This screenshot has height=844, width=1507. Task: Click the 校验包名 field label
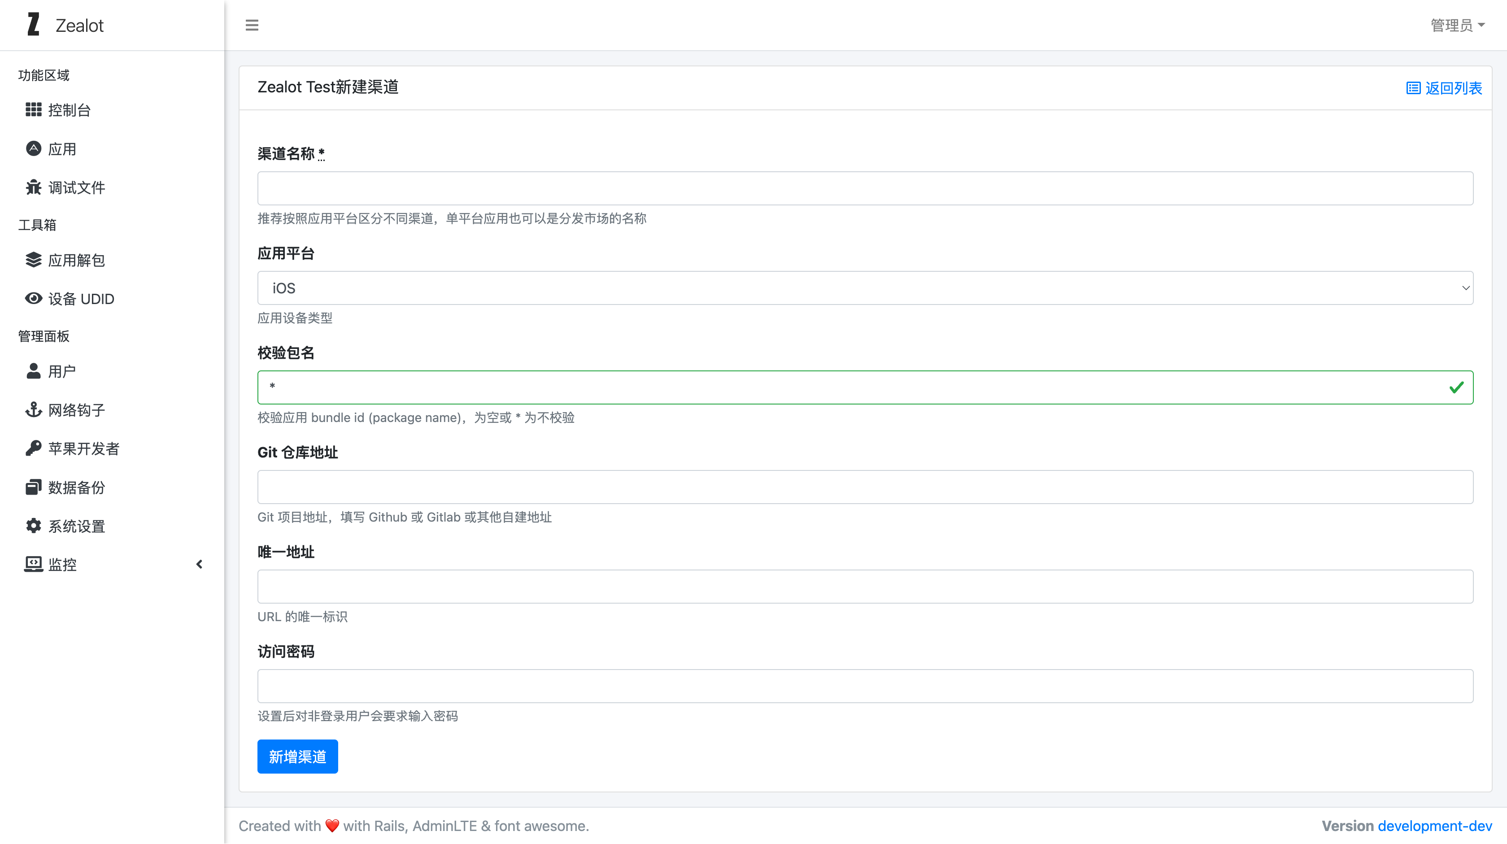286,352
